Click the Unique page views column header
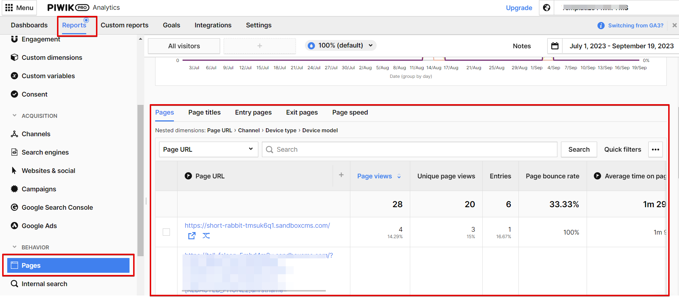This screenshot has height=298, width=679. point(446,176)
